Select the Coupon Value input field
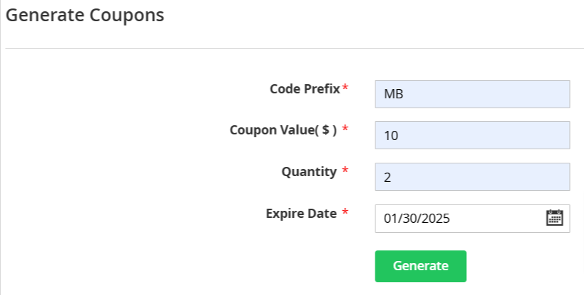 coord(473,135)
